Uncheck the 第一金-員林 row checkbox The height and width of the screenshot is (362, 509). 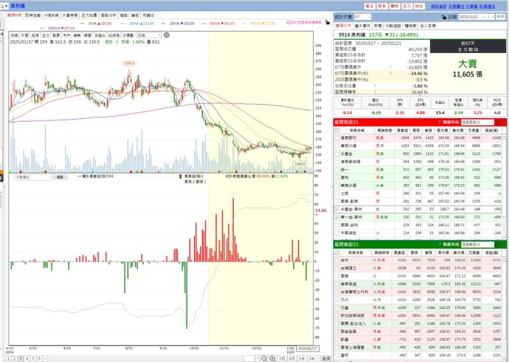pyautogui.click(x=336, y=217)
